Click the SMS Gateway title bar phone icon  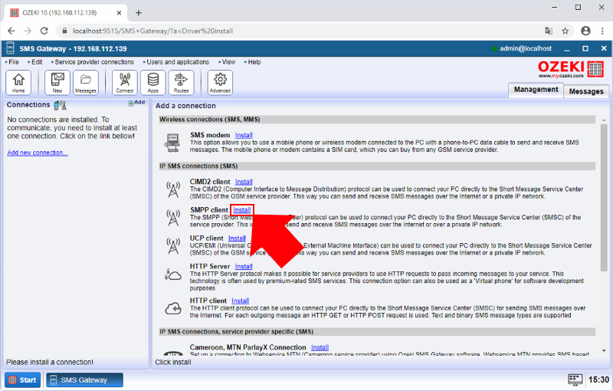click(x=10, y=48)
